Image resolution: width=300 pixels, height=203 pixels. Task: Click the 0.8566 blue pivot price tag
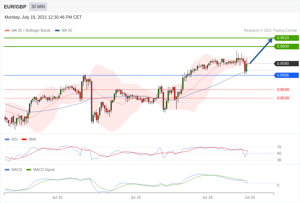pyautogui.click(x=286, y=75)
